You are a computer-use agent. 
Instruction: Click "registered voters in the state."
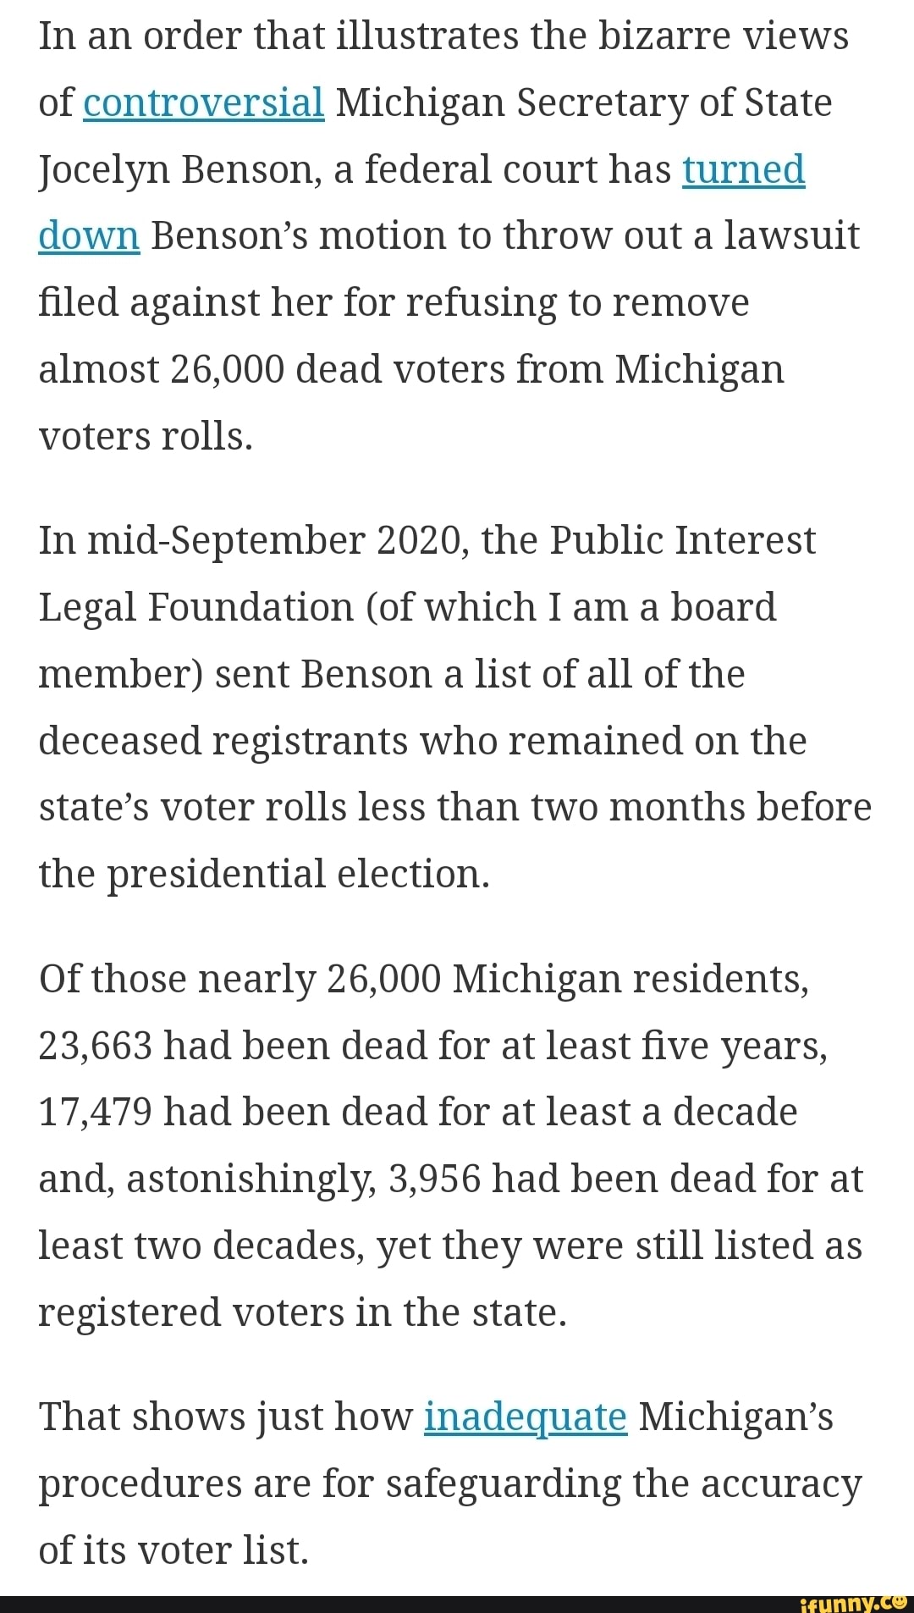tap(302, 1312)
